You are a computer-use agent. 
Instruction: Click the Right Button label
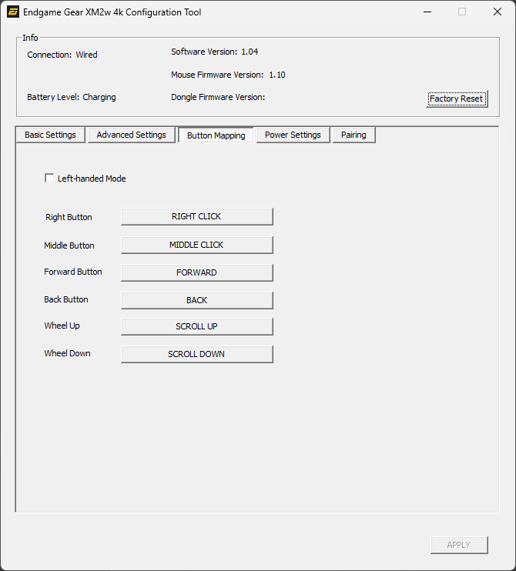coord(69,217)
